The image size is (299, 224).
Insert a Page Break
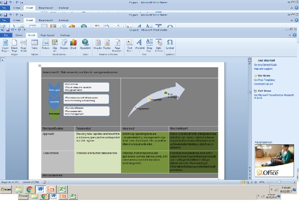point(23,45)
